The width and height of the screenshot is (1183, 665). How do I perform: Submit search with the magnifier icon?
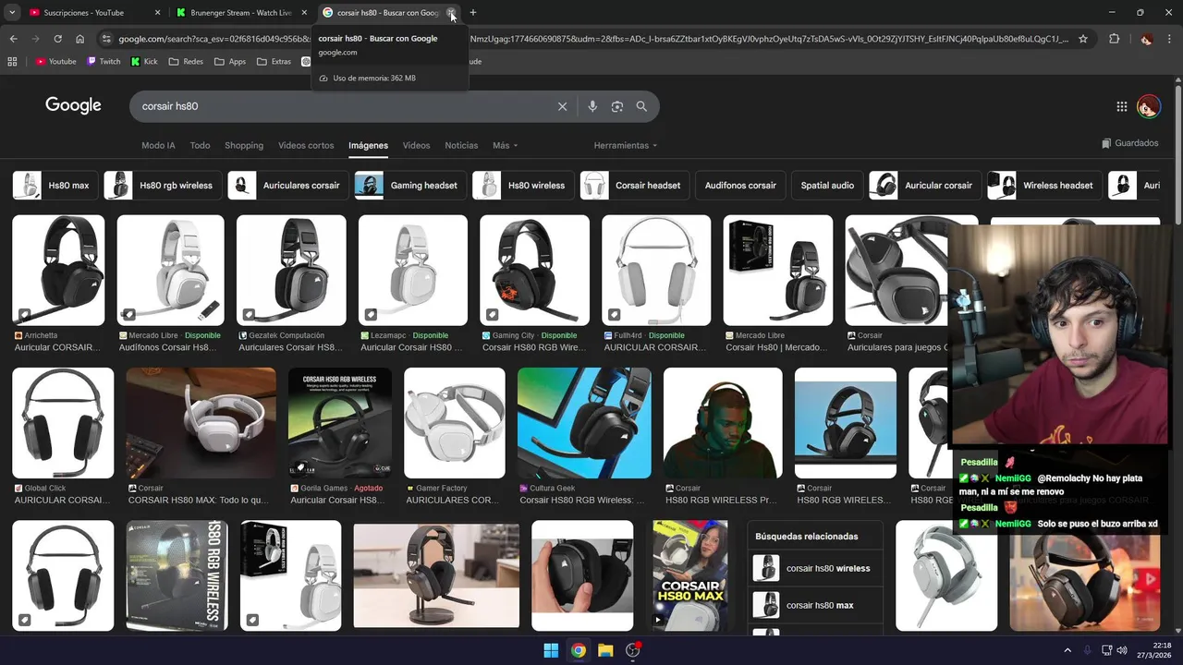[x=641, y=106]
